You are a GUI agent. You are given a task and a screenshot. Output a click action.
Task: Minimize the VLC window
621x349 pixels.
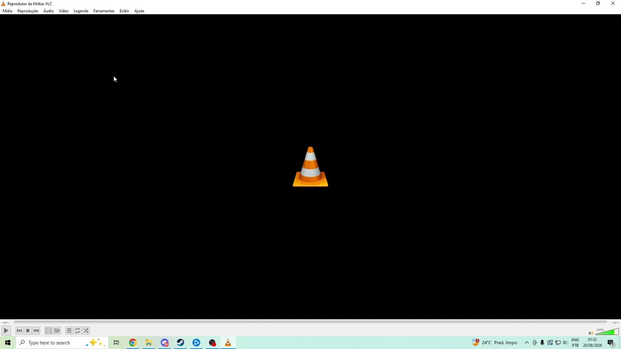[x=583, y=3]
